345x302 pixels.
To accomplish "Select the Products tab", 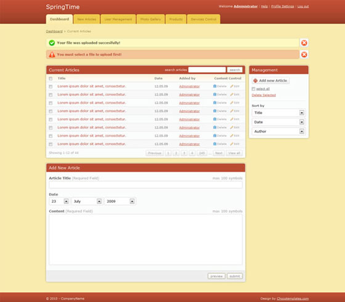I will pos(176,19).
